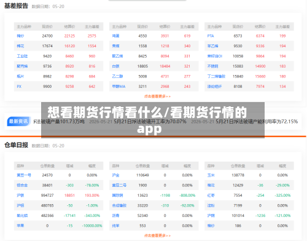Click the warehouse quantity 994727
This screenshot has height=241, width=307.
pyautogui.click(x=47, y=196)
